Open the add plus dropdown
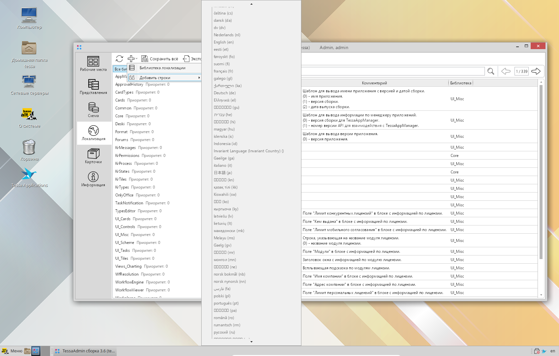559x356 pixels. (x=132, y=59)
